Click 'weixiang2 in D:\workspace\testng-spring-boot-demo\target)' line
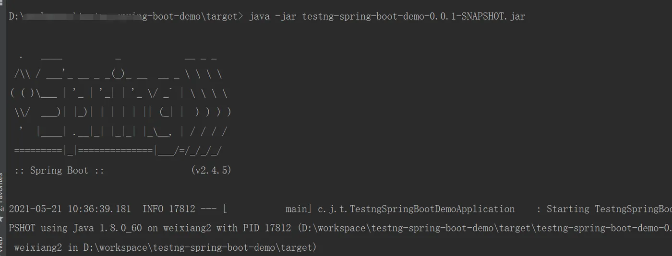 (166, 248)
